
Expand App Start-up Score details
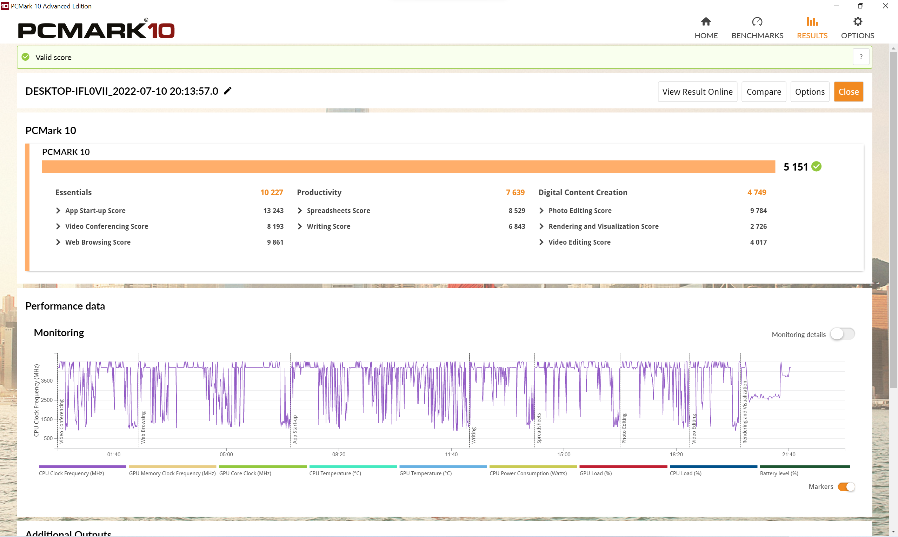(58, 211)
